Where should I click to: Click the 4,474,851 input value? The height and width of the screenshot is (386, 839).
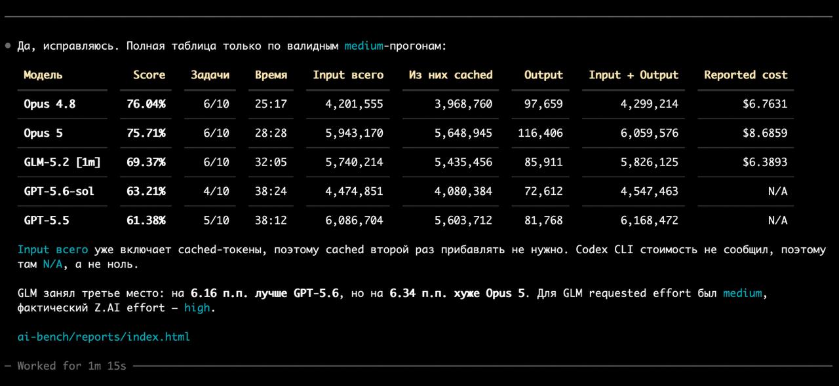coord(355,191)
